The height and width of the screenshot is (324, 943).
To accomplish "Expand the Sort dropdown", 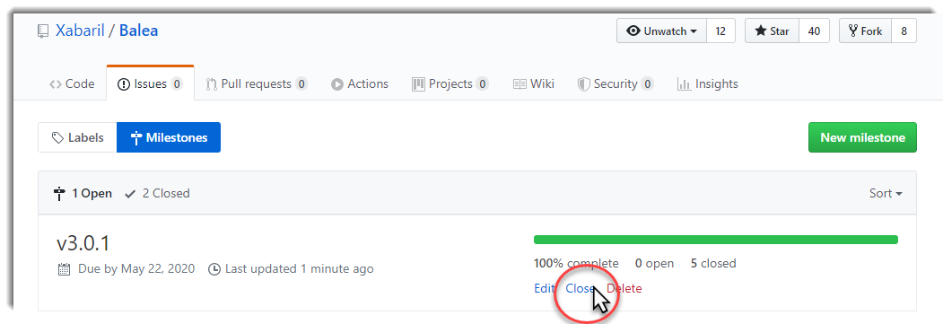I will (x=886, y=194).
